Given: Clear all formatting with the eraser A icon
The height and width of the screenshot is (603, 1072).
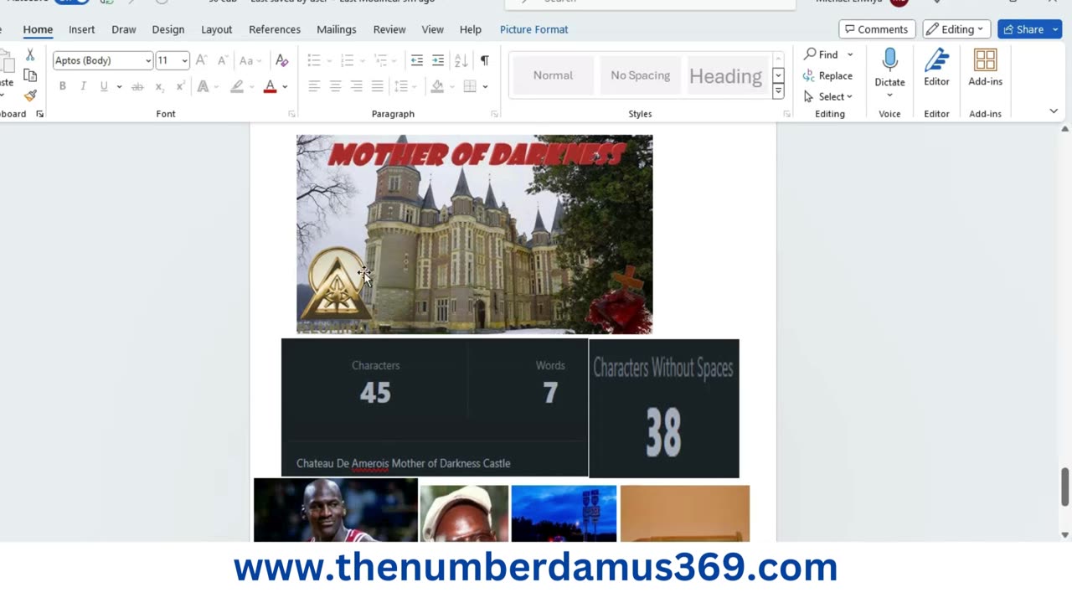Looking at the screenshot, I should 282,60.
